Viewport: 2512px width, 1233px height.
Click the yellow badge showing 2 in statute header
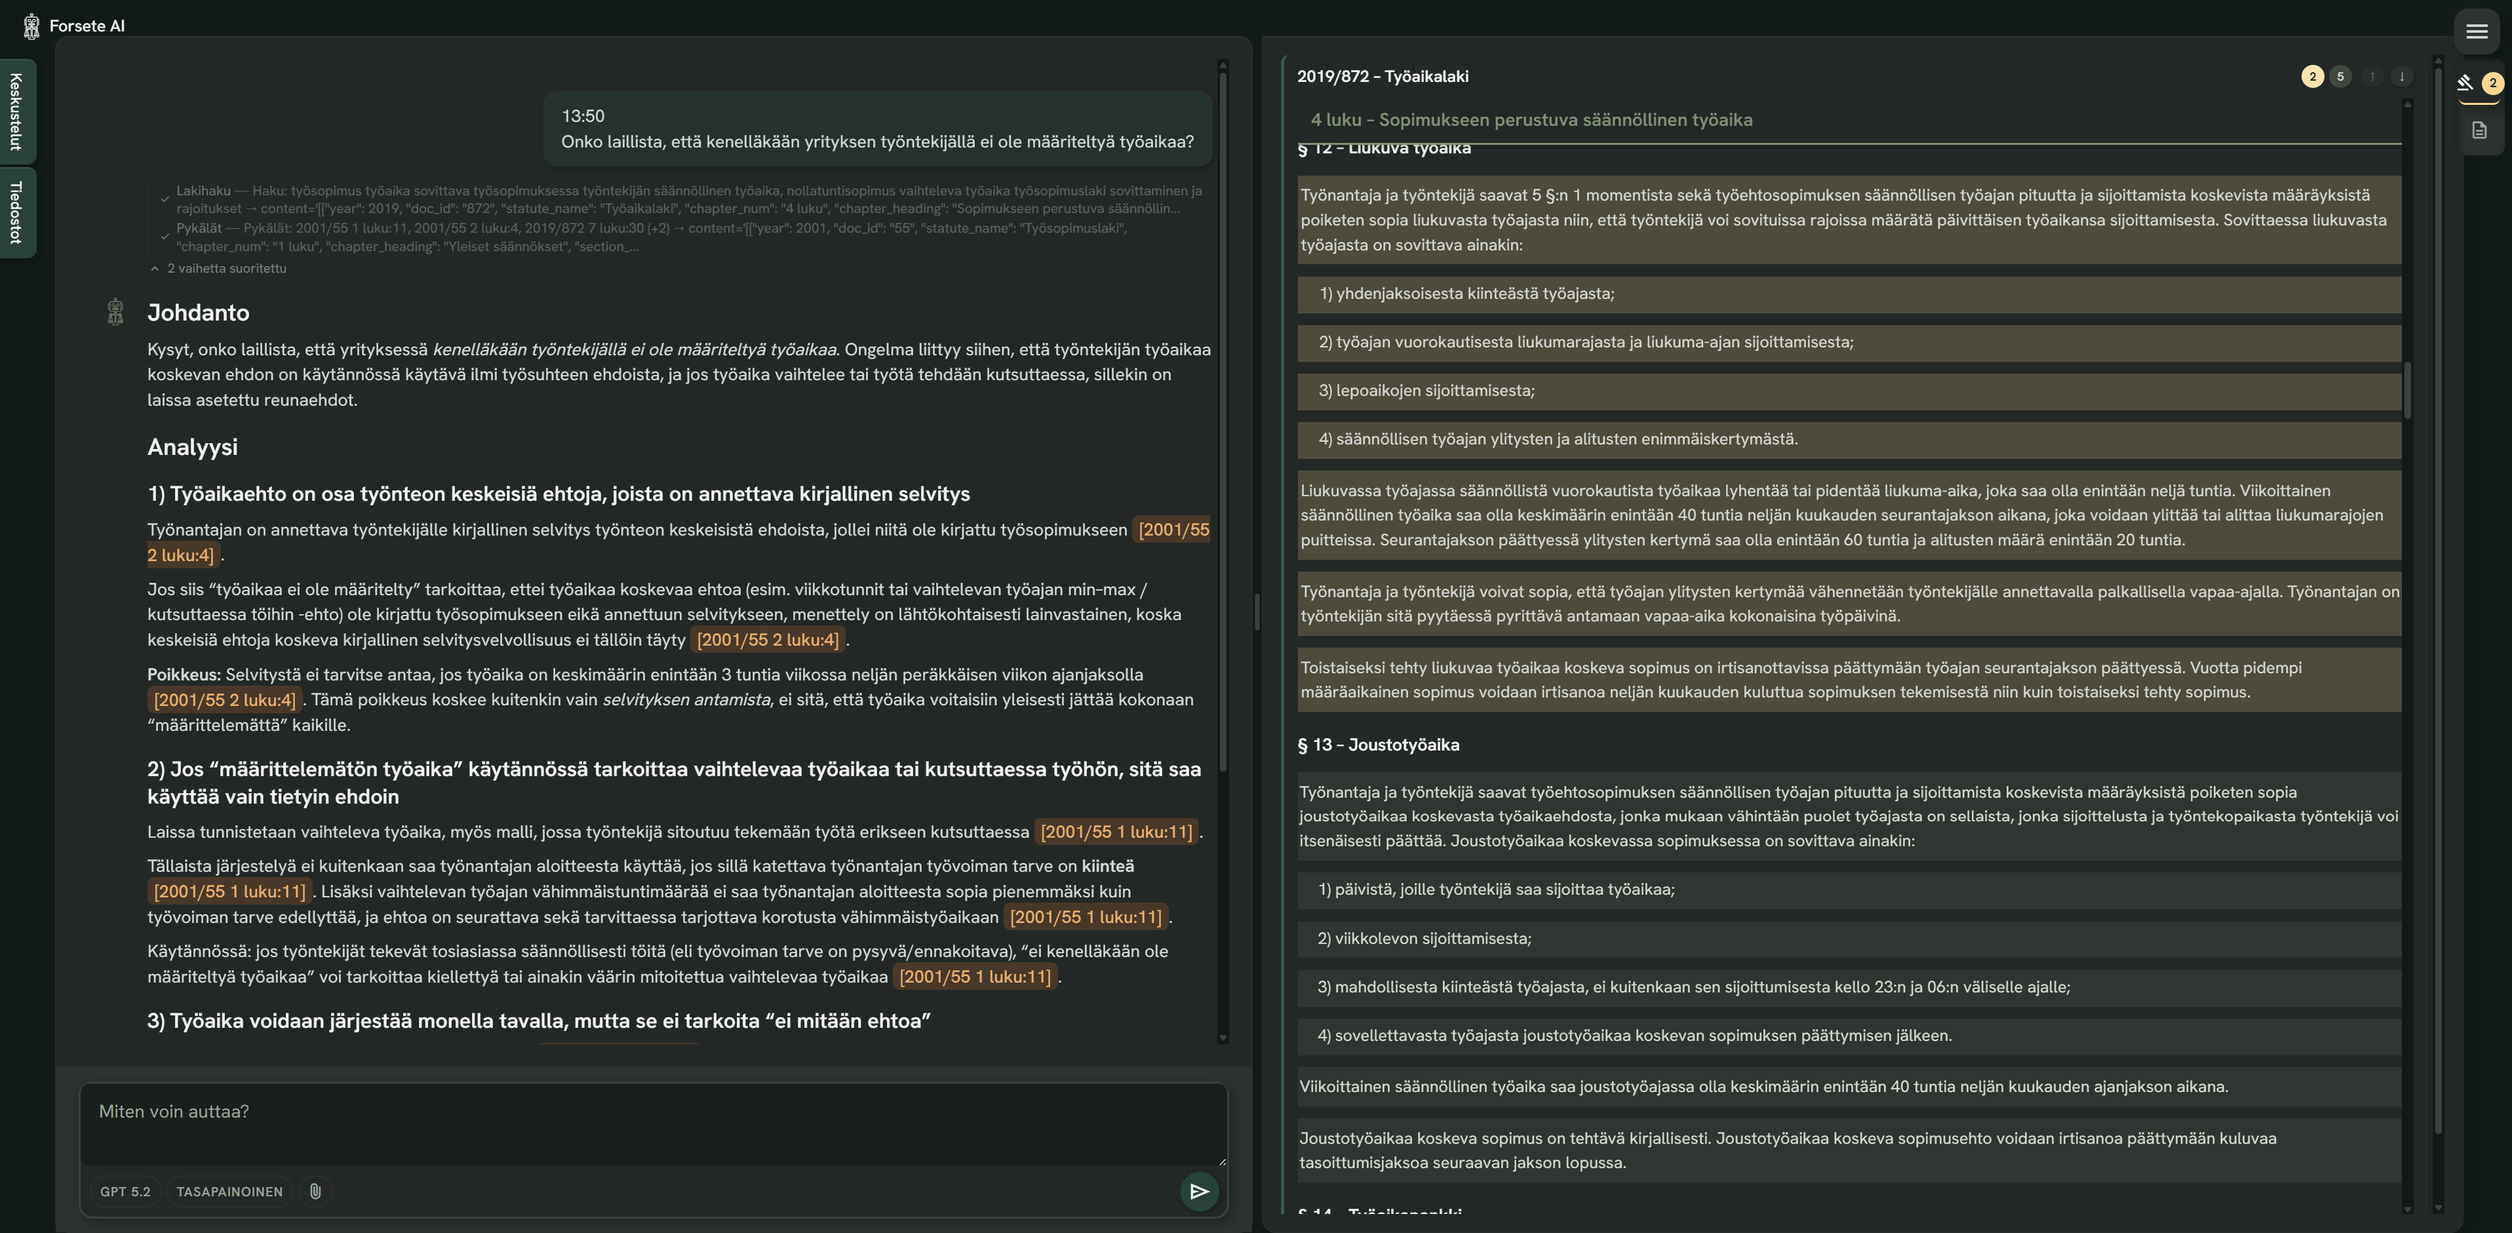(x=2312, y=76)
